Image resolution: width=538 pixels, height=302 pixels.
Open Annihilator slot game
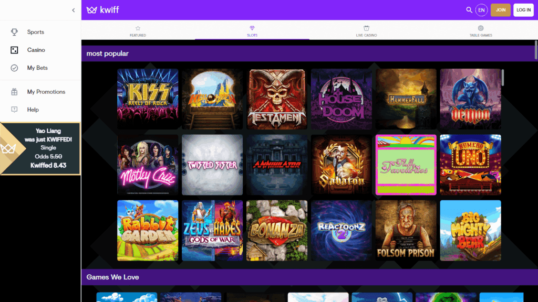(277, 165)
